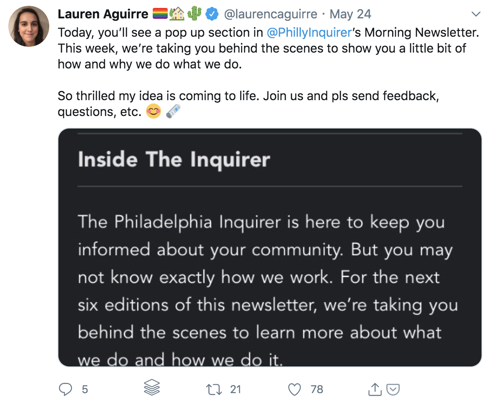Open the May 24 timestamp link
Viewport: 494px width, 419px height.
click(x=350, y=15)
